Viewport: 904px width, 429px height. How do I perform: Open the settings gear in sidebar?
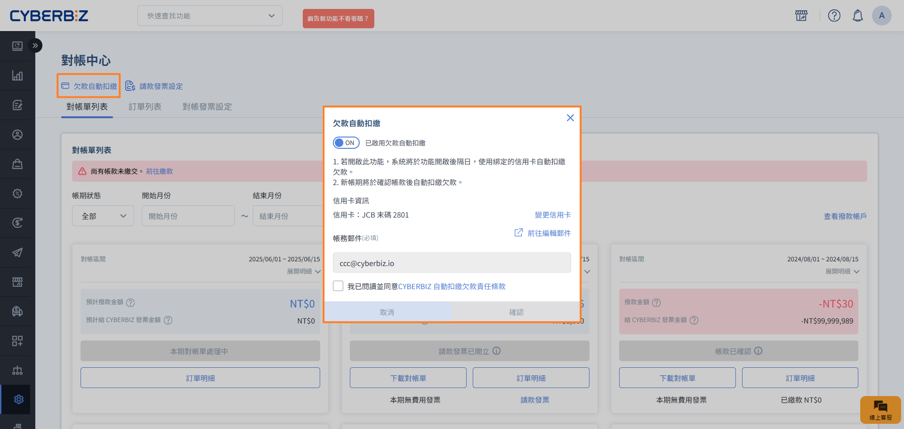click(18, 399)
